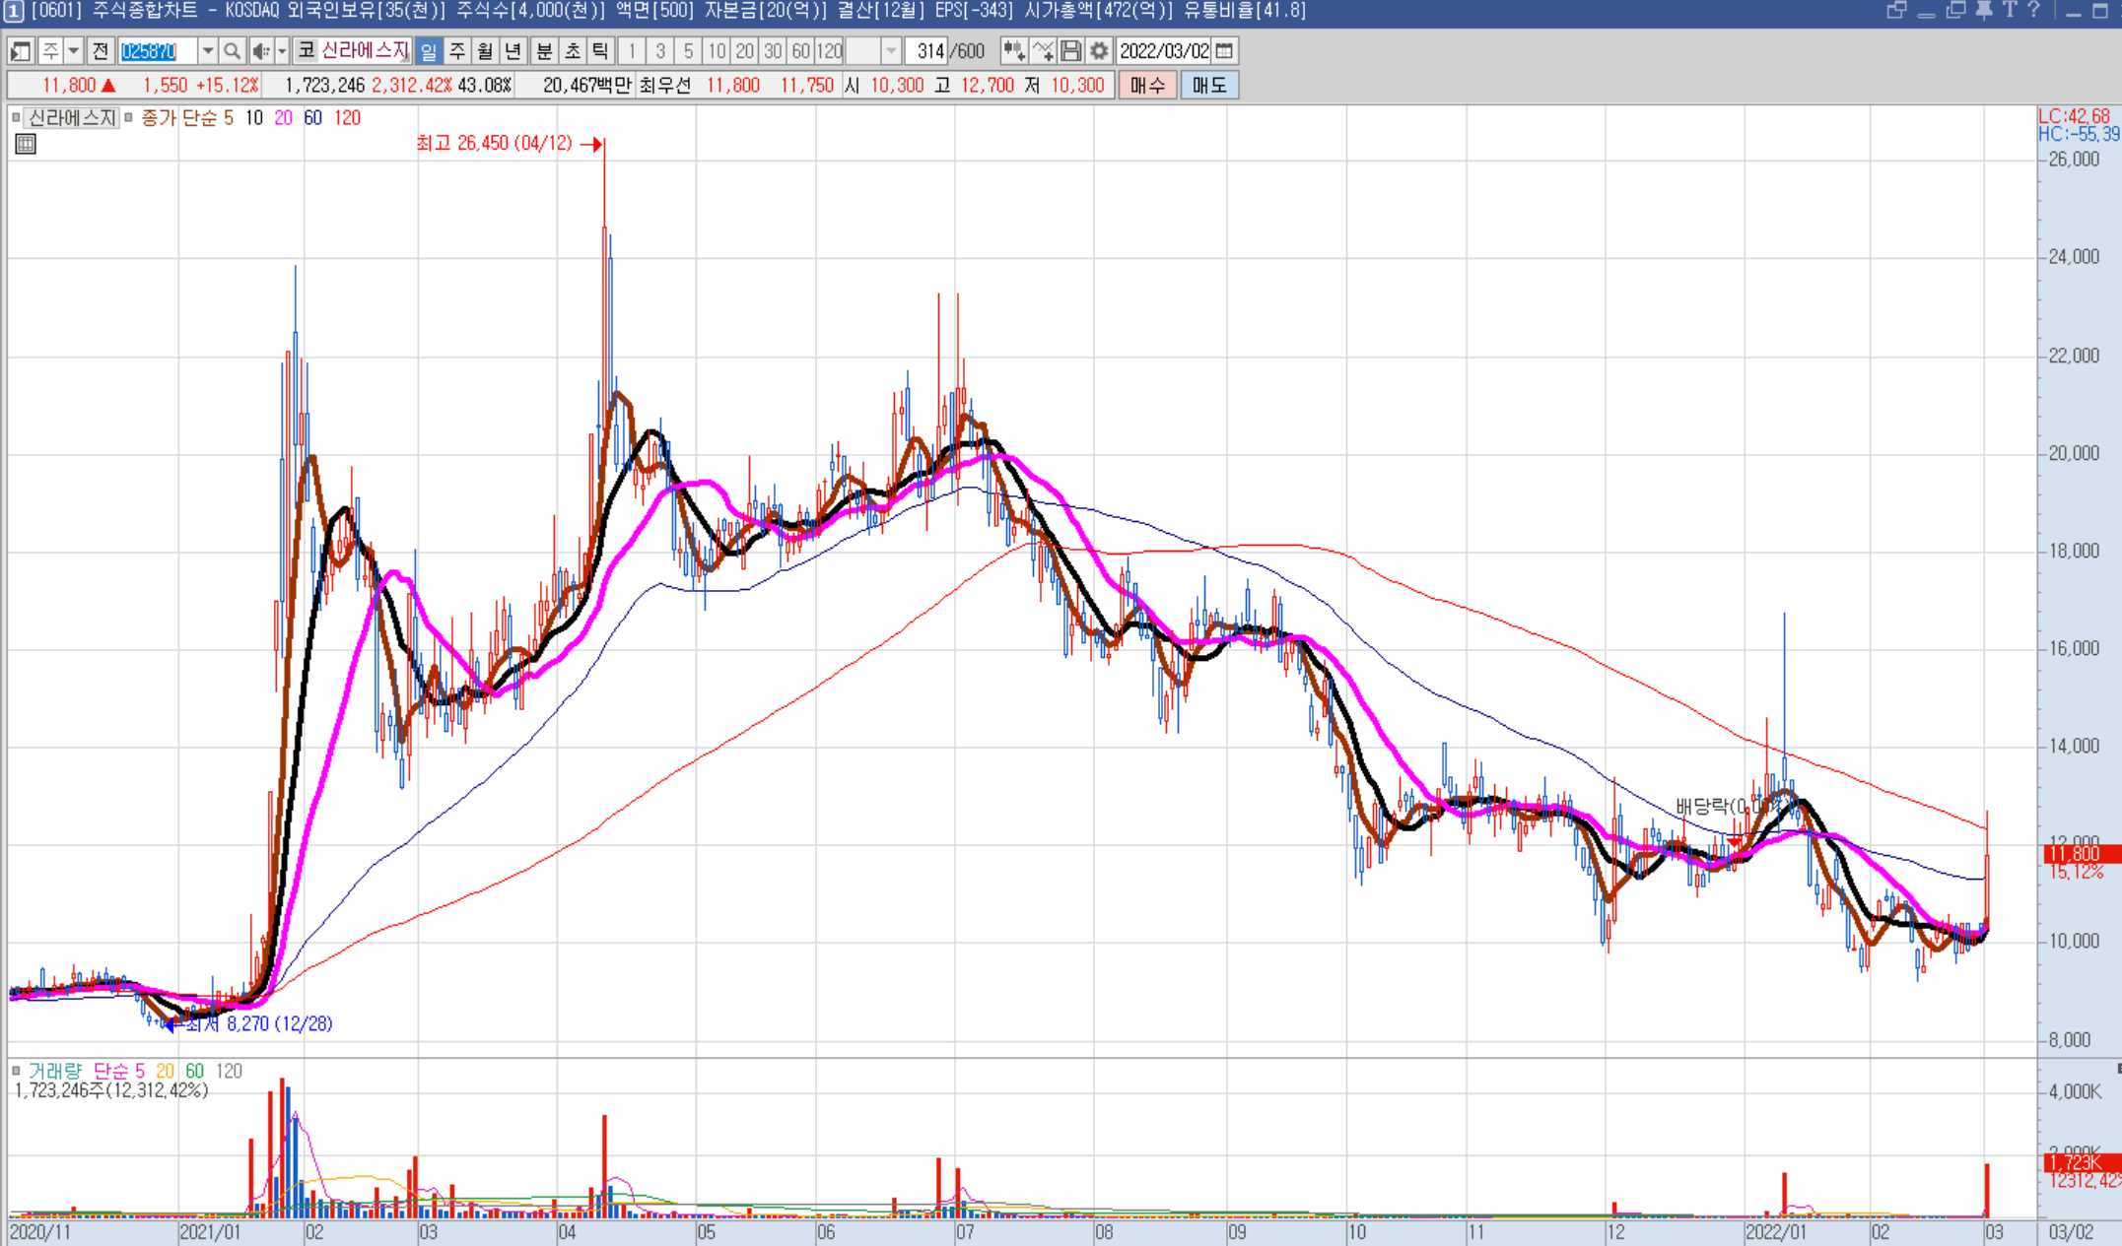Click the speaker sound alert icon
This screenshot has height=1246, width=2122.
pos(260,51)
